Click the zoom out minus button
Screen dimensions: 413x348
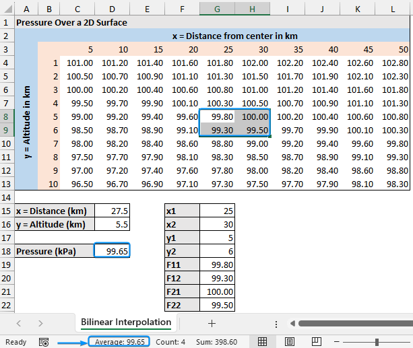pos(337,342)
